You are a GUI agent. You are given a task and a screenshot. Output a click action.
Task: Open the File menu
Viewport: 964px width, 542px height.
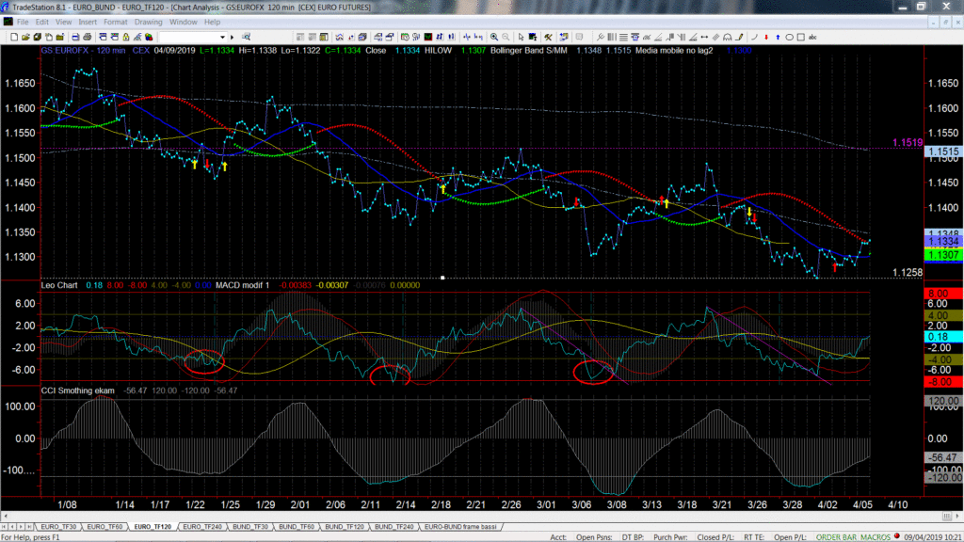(23, 23)
